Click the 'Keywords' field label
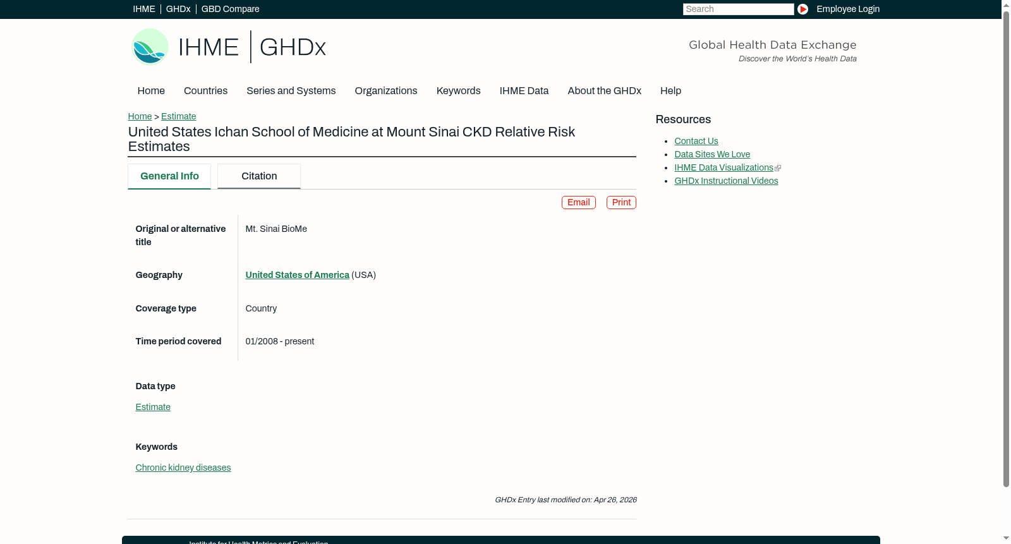 point(157,447)
